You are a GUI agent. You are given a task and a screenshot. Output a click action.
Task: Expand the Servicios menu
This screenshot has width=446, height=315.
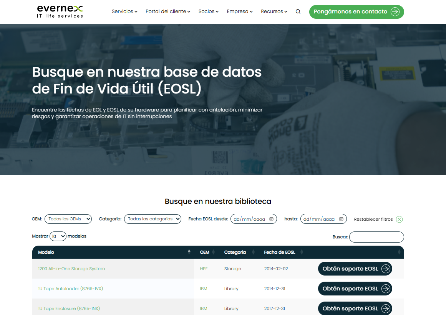[x=124, y=11]
